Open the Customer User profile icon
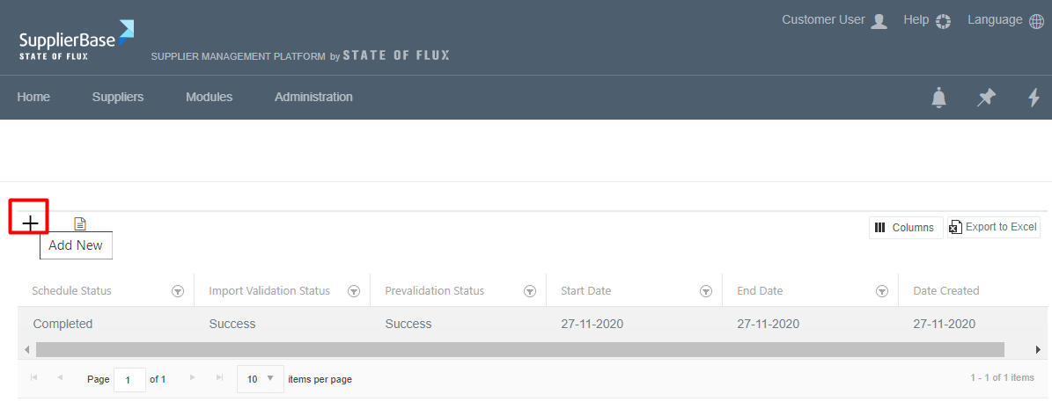The image size is (1052, 409). click(x=879, y=21)
